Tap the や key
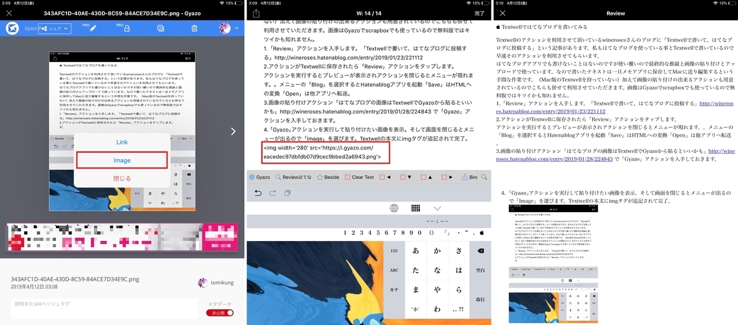738x325 pixels. coord(437,289)
